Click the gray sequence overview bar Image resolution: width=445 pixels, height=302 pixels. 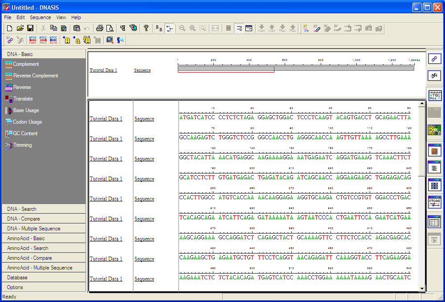[x=343, y=68]
